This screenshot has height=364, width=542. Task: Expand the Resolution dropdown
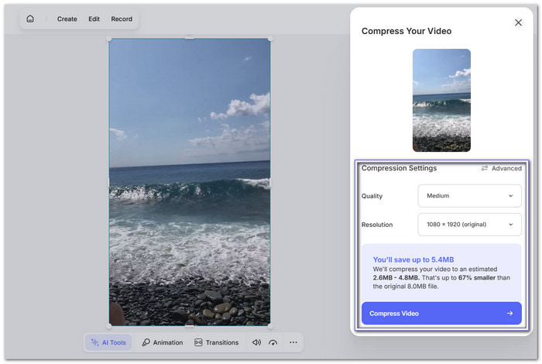pyautogui.click(x=469, y=225)
